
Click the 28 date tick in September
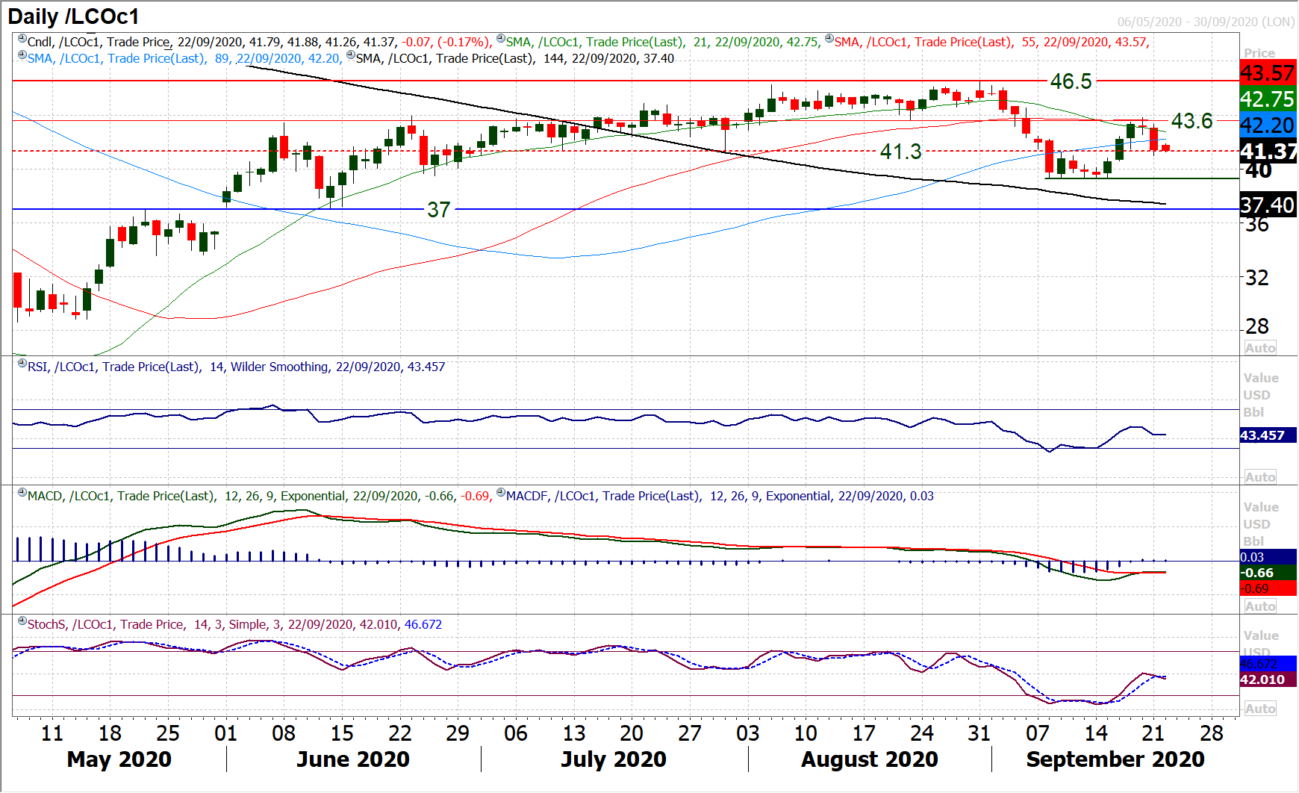pos(1212,733)
